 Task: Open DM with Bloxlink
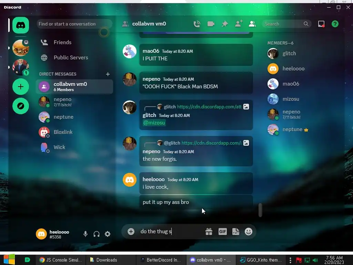point(74,132)
